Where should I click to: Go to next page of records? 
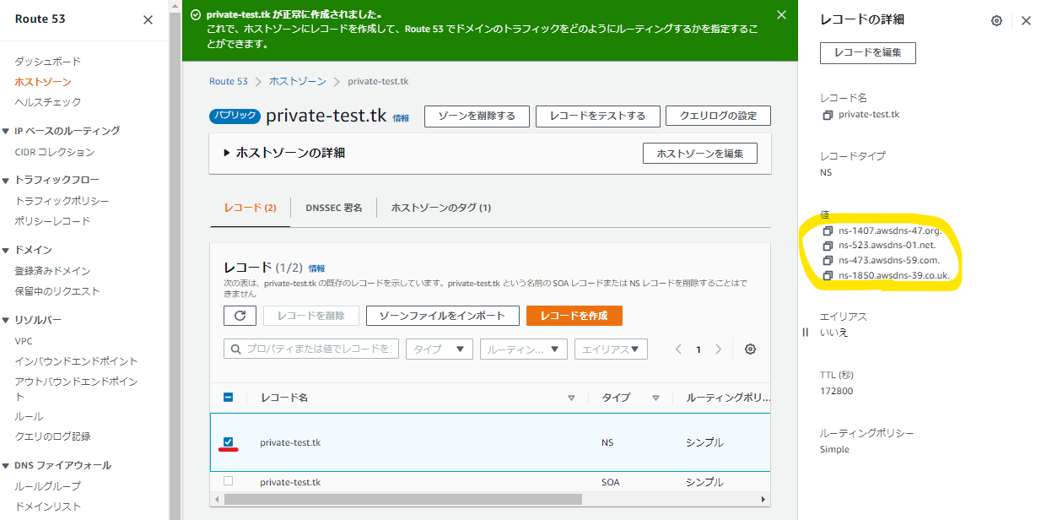click(718, 349)
